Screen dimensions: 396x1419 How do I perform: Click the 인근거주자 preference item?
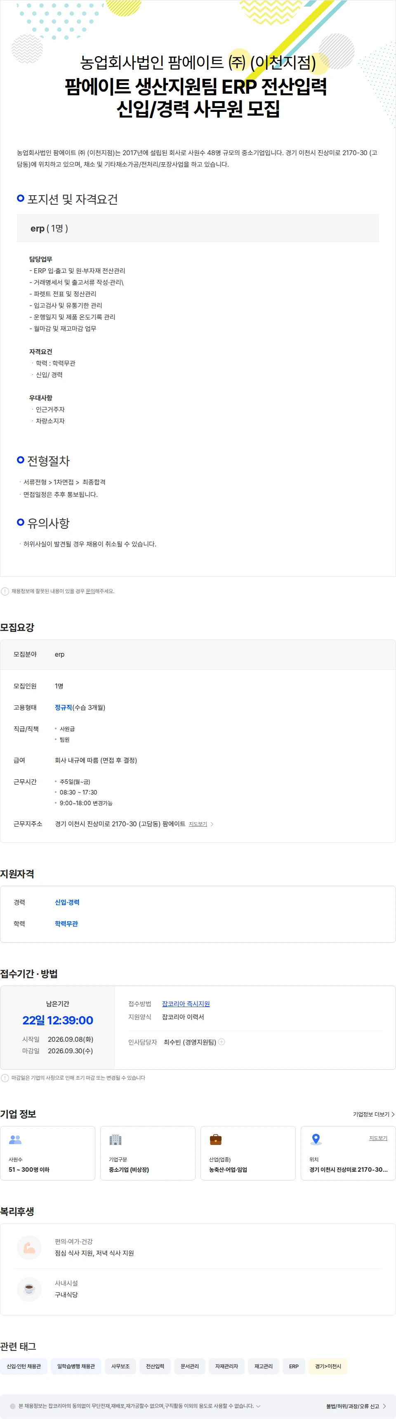pyautogui.click(x=50, y=409)
